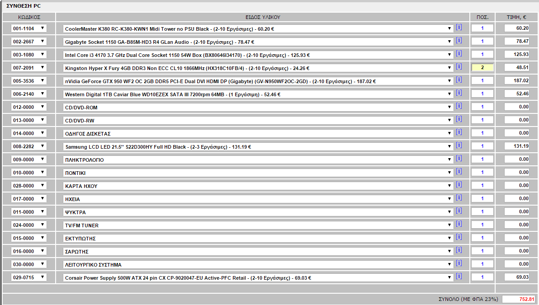Open the CoolerMaster K380 product dropdown
Image resolution: width=539 pixels, height=305 pixels.
coord(258,29)
